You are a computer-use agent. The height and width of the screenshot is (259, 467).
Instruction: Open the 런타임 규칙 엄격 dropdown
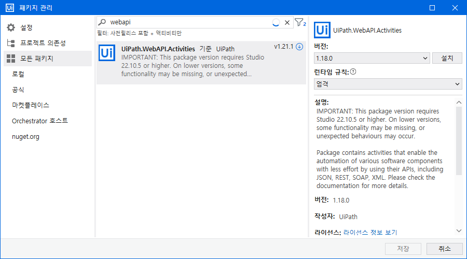(388, 84)
